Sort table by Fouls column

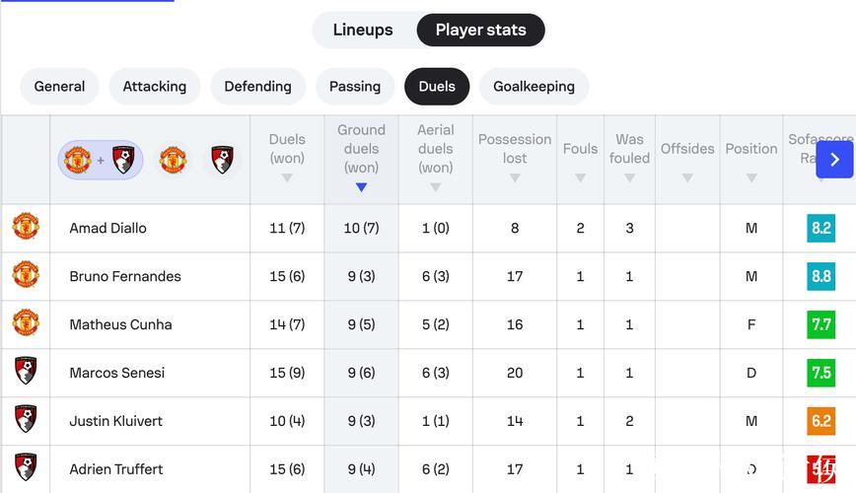pyautogui.click(x=580, y=178)
